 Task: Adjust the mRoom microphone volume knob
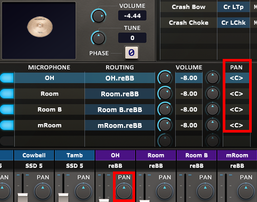165,125
